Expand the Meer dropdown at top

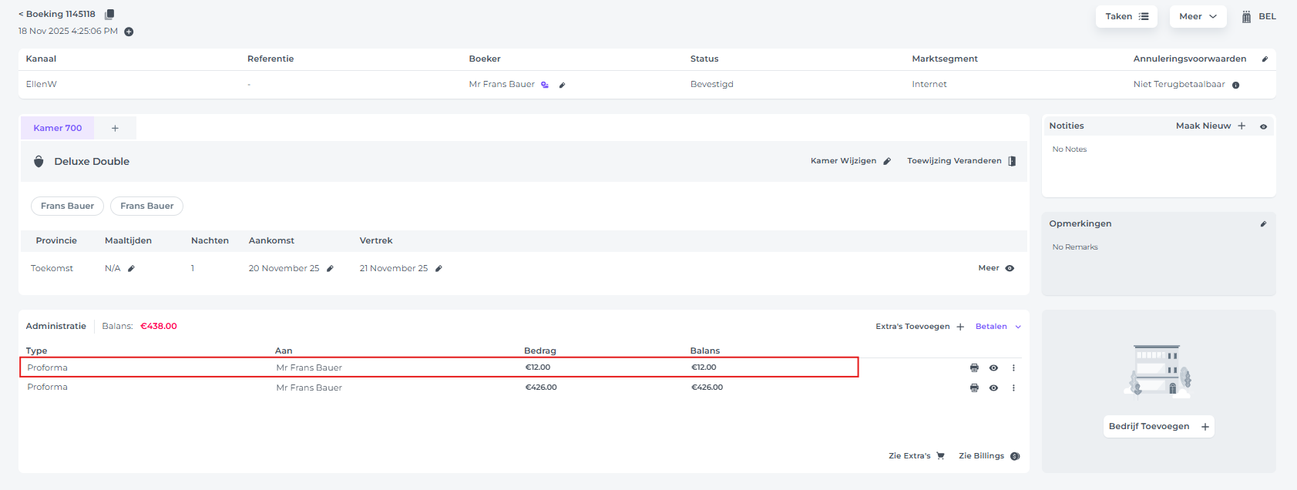[1198, 16]
